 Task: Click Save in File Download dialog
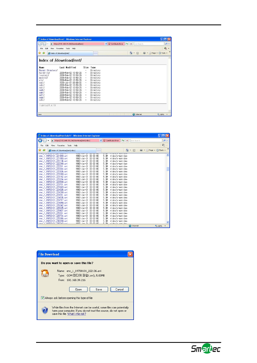(x=99, y=289)
